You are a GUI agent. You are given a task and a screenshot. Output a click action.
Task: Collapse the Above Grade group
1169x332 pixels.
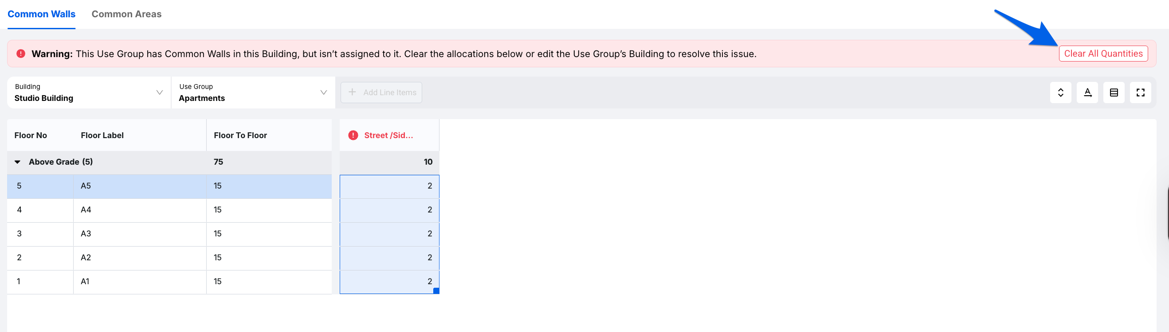coord(18,162)
